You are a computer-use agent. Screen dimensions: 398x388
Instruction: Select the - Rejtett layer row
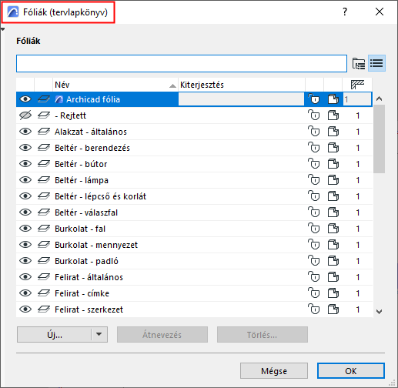click(x=194, y=115)
